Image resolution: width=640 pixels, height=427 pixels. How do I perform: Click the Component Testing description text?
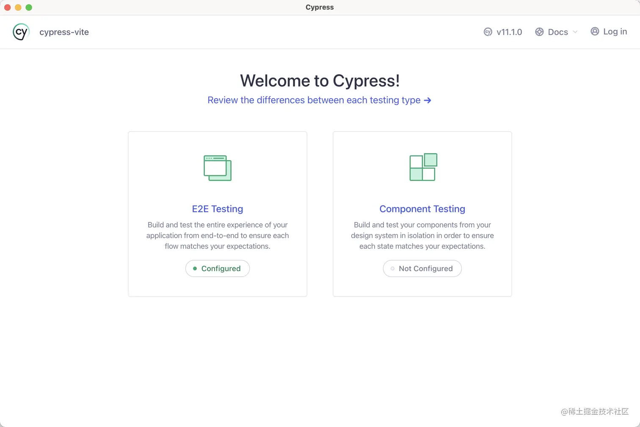pyautogui.click(x=422, y=236)
